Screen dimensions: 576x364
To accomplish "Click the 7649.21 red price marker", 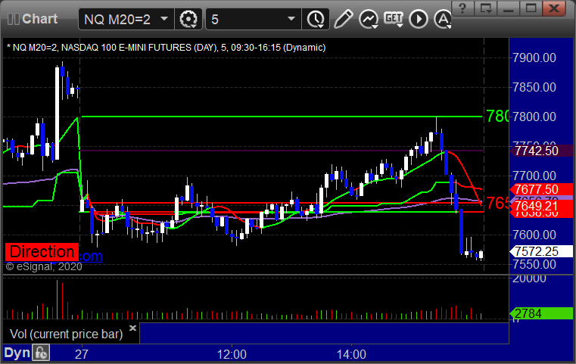I will [x=541, y=206].
